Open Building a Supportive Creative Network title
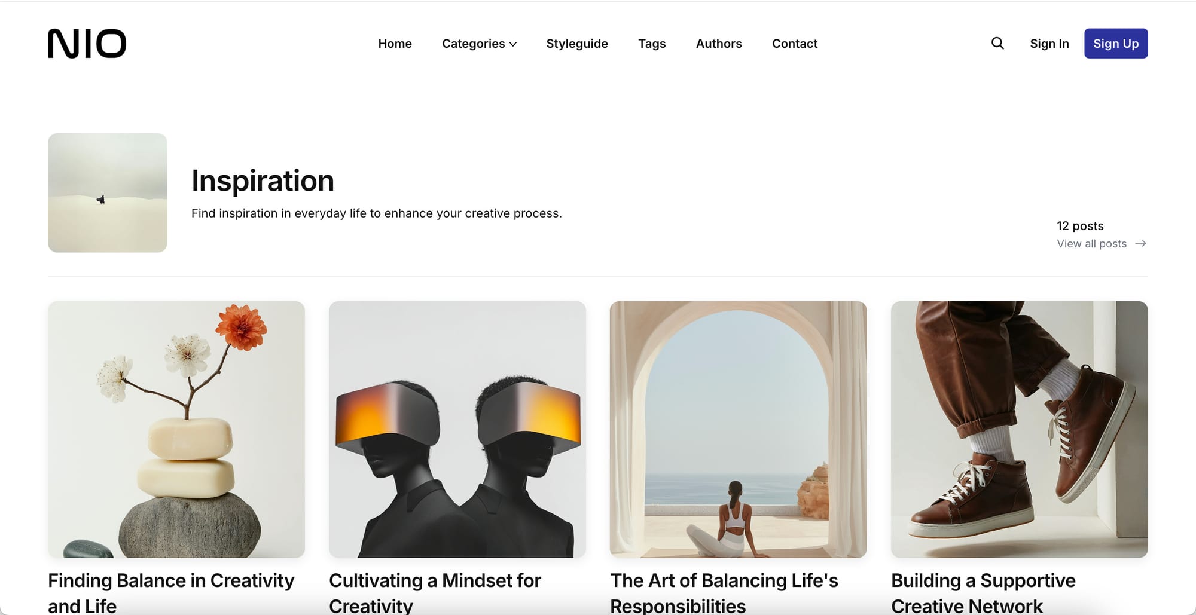 [x=983, y=593]
